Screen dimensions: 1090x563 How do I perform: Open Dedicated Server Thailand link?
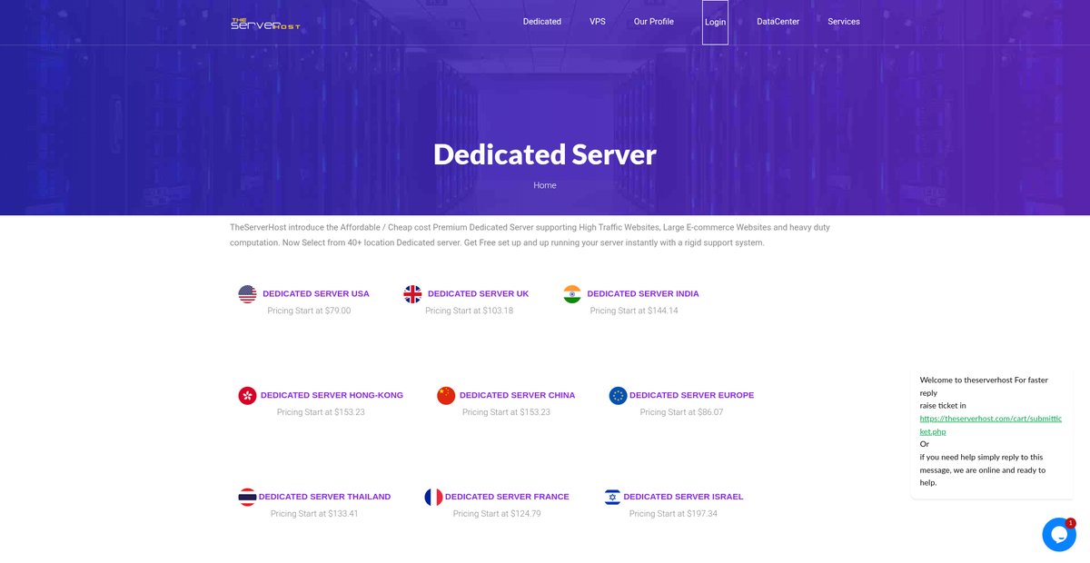[x=324, y=498]
